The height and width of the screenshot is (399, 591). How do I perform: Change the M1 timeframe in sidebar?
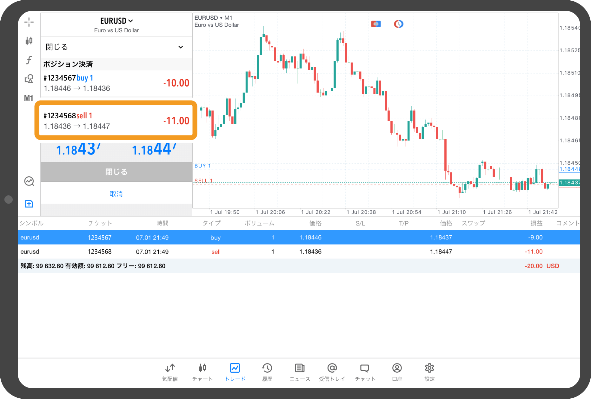coord(29,98)
